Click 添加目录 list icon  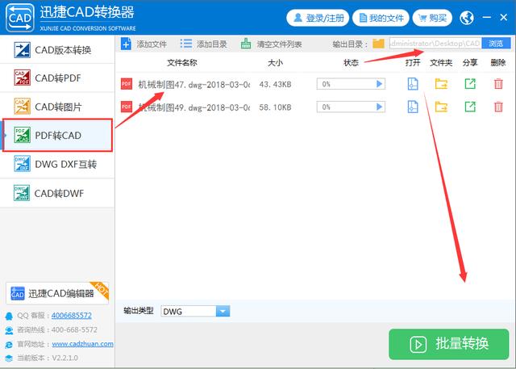pos(186,44)
